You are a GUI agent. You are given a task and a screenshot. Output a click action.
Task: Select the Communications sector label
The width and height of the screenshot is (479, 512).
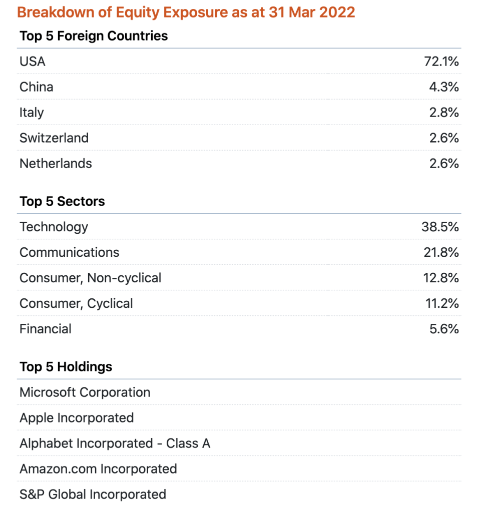pyautogui.click(x=70, y=252)
